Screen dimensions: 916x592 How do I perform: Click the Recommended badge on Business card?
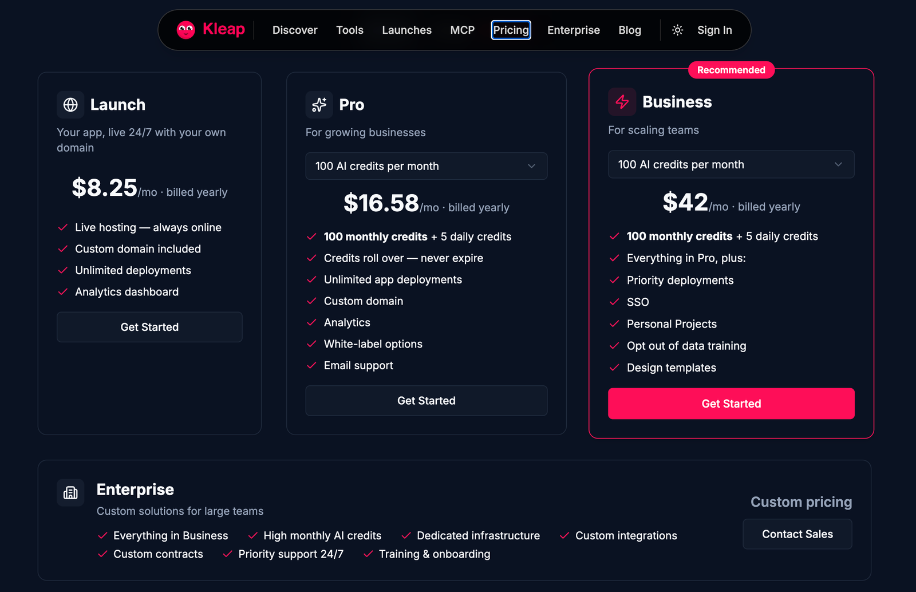[x=731, y=70]
